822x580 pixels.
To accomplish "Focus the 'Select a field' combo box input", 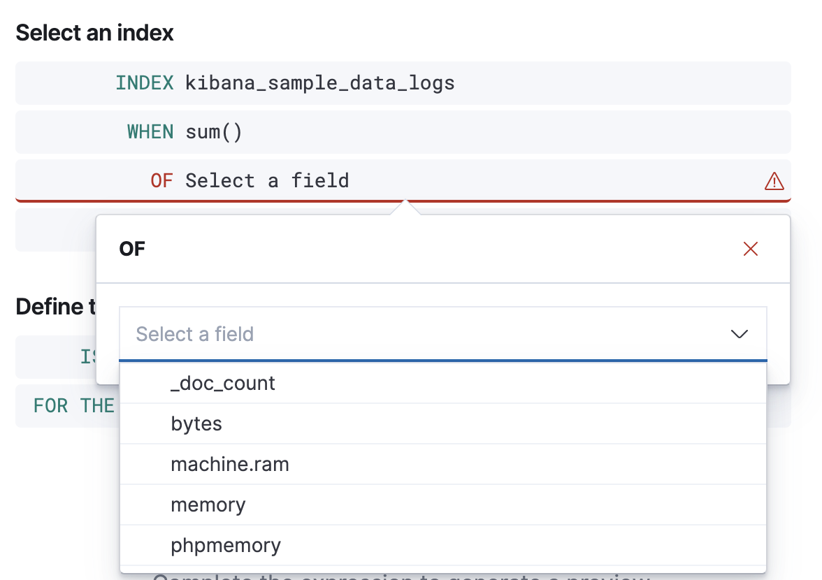I will click(x=419, y=334).
